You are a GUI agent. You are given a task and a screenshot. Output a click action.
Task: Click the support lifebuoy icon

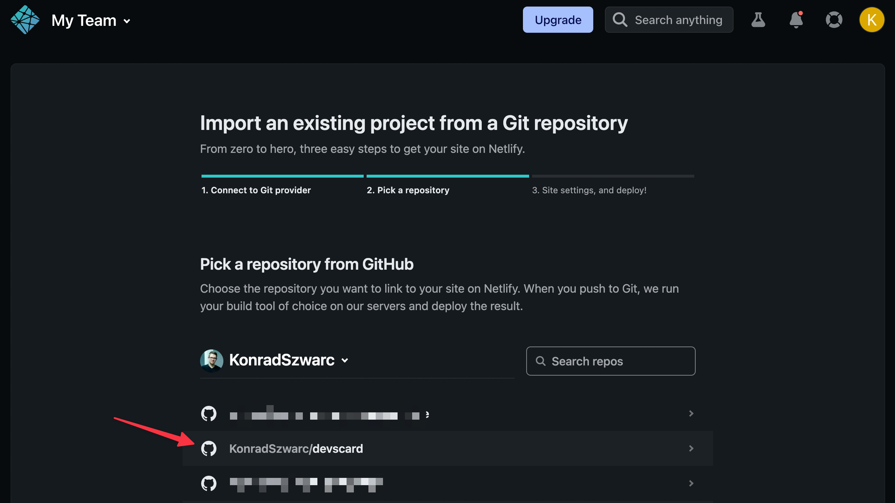pos(834,20)
